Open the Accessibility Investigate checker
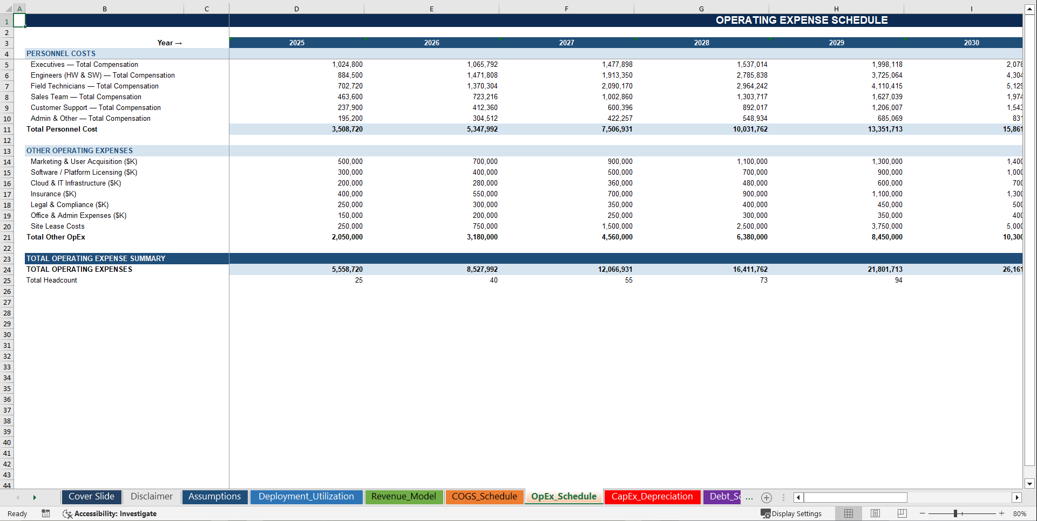 [110, 513]
